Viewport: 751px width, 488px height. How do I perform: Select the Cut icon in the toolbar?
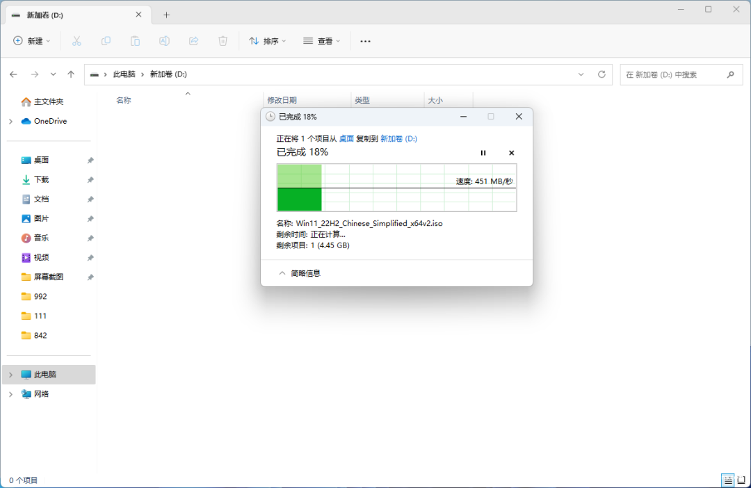point(76,41)
